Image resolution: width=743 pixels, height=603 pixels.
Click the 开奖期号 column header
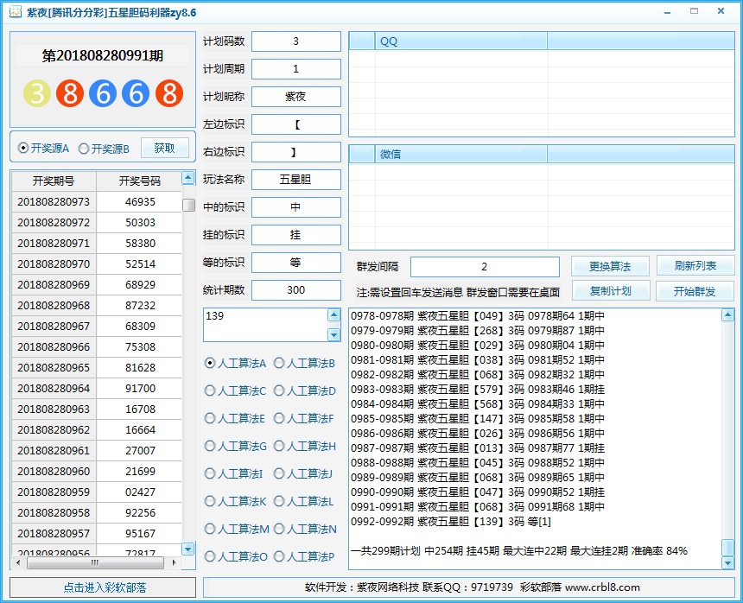pyautogui.click(x=54, y=181)
